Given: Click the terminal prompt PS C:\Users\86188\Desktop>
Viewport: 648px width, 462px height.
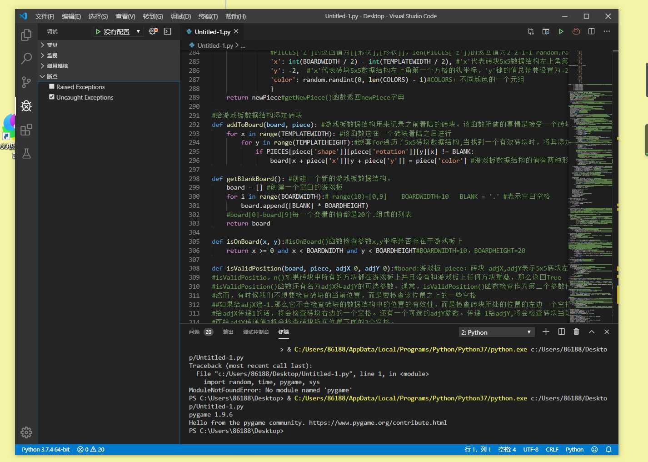Looking at the screenshot, I should point(236,431).
